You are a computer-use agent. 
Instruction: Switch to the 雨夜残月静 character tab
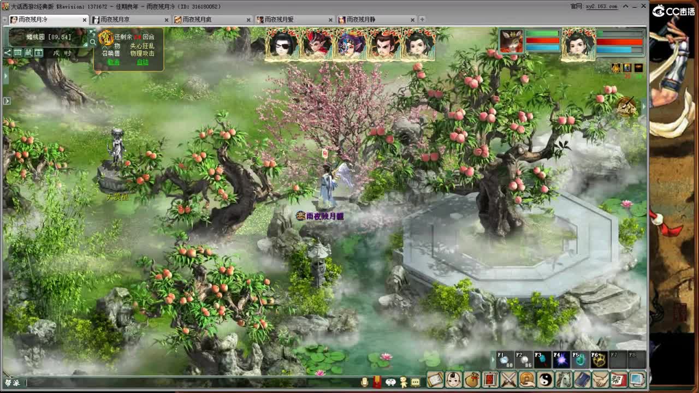click(376, 20)
